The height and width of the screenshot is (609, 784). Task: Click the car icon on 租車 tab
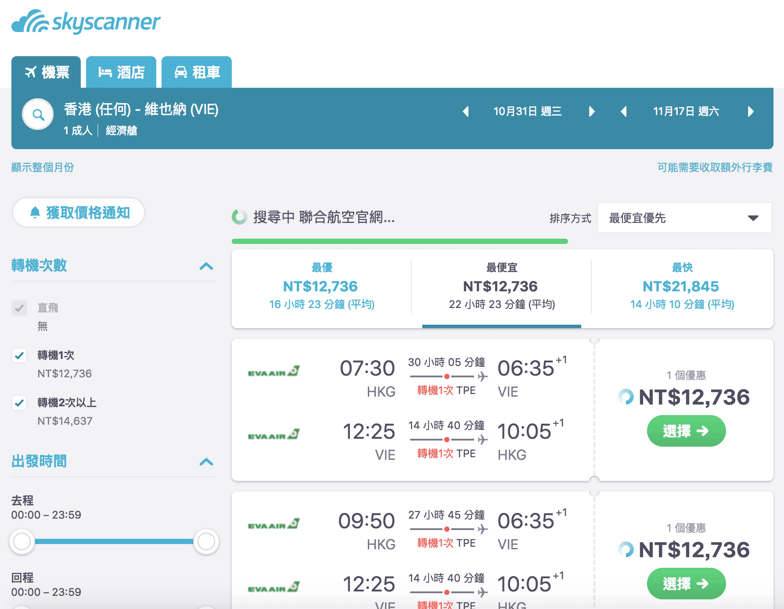click(x=181, y=72)
